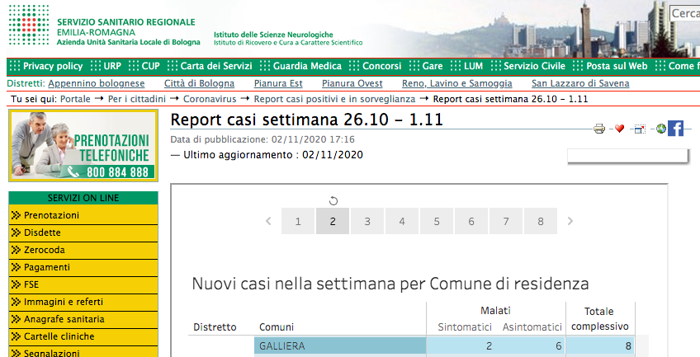The height and width of the screenshot is (357, 700).
Task: Share the report via the Facebook icon
Action: click(x=675, y=129)
